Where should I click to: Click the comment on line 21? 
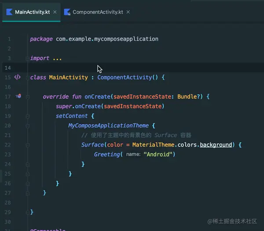point(136,135)
